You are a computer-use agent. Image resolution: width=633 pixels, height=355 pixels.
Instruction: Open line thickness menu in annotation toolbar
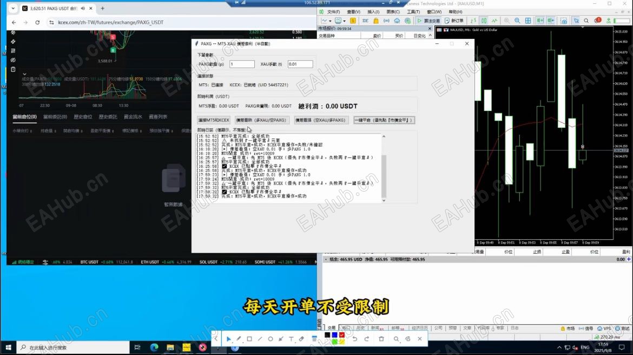[314, 339]
